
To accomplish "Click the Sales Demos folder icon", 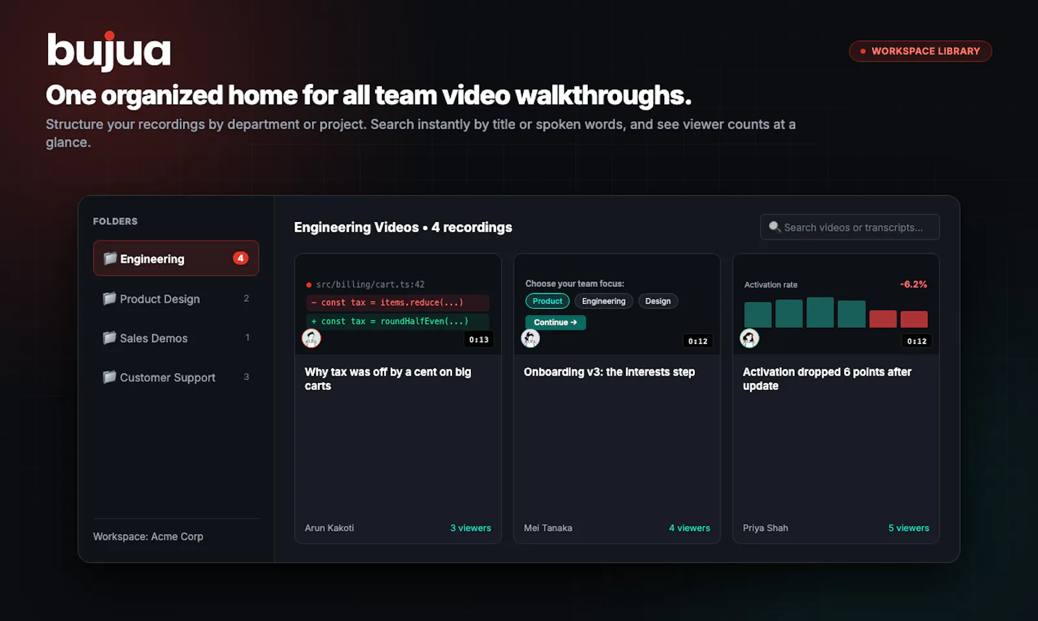I will [x=110, y=337].
